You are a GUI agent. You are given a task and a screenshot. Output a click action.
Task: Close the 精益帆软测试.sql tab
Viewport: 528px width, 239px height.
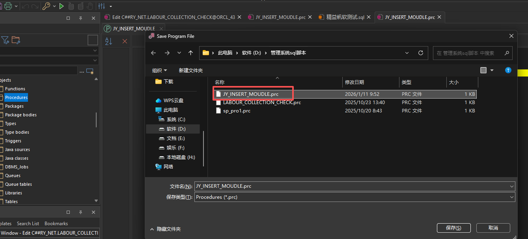click(x=368, y=17)
